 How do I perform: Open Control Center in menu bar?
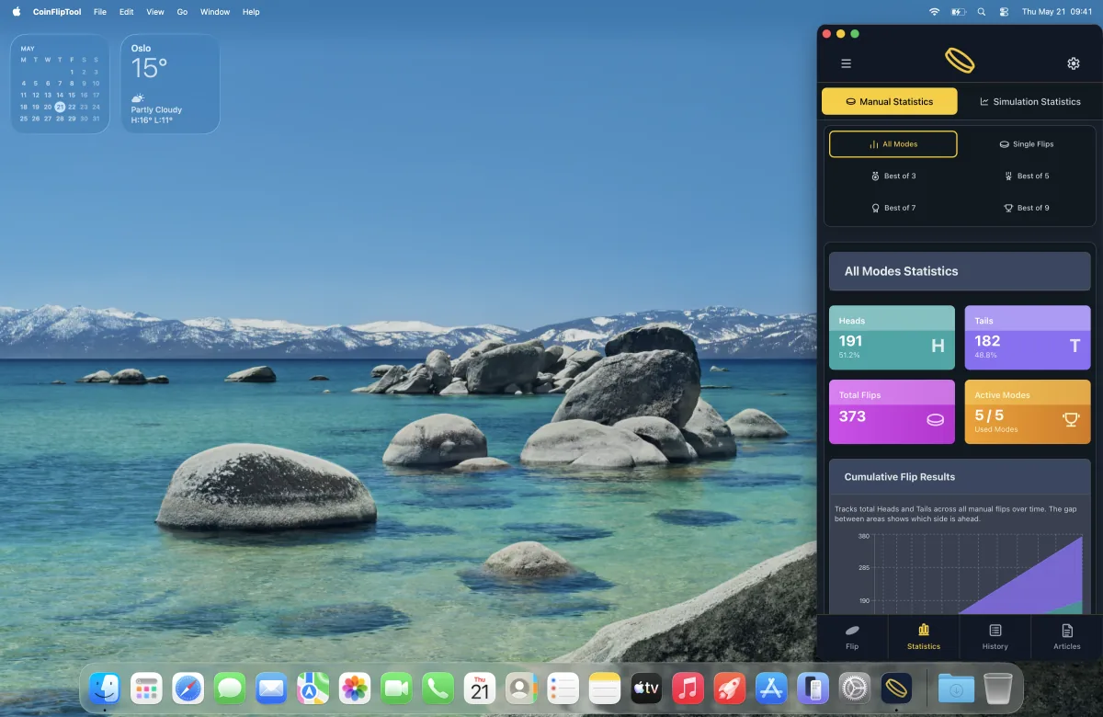point(1004,12)
